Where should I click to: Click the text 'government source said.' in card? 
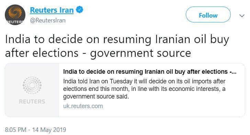(x=96, y=96)
